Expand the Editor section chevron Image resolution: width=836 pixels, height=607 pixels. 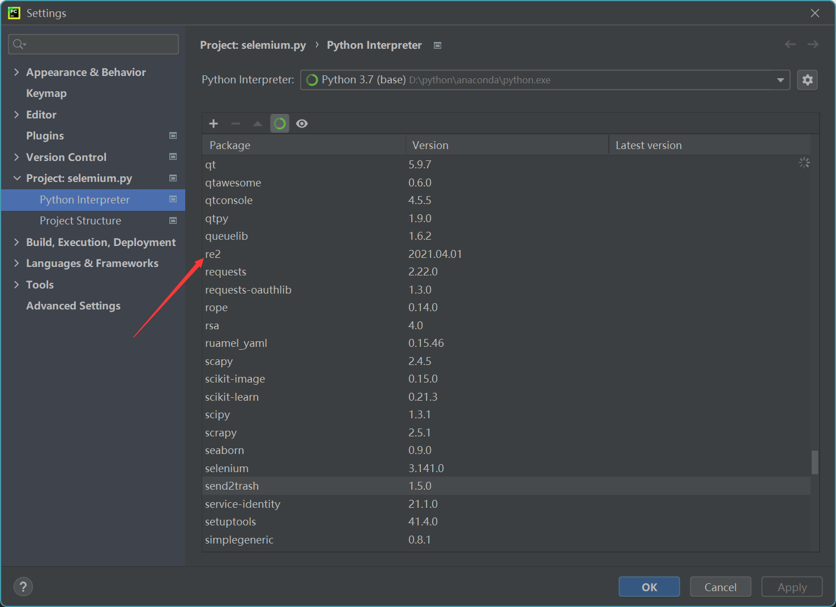[16, 114]
